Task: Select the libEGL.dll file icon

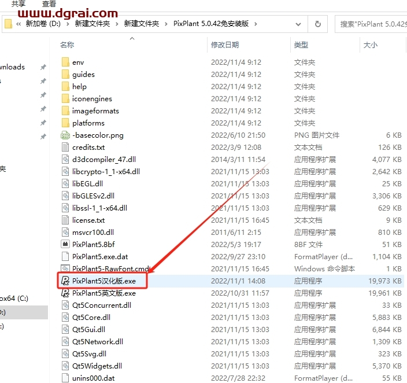Action: [65, 184]
